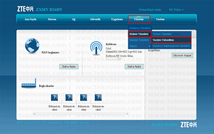Click right arrow of device list scrollbar
This screenshot has width=214, height=134.
[x=127, y=114]
